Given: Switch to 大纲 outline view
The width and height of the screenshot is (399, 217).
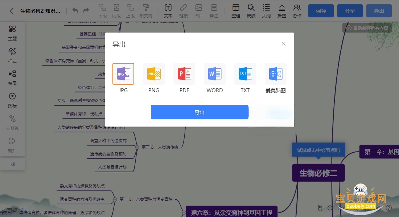Looking at the screenshot, I should pyautogui.click(x=267, y=11).
